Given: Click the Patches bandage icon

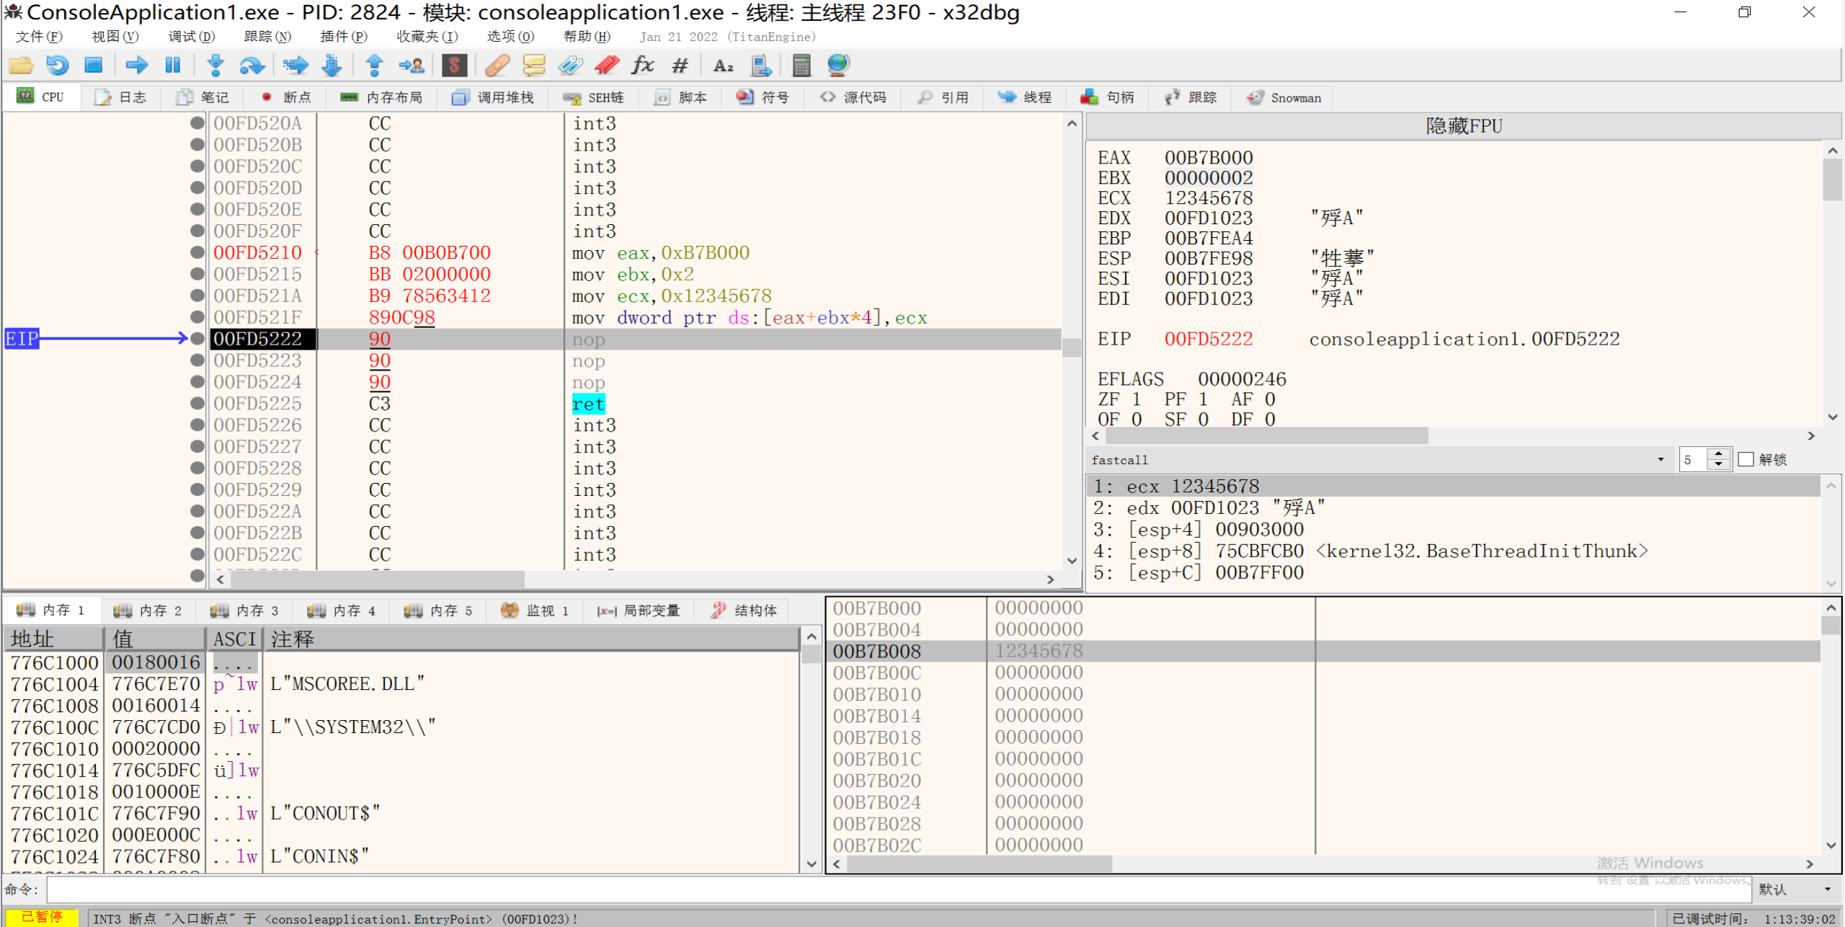Looking at the screenshot, I should tap(497, 66).
